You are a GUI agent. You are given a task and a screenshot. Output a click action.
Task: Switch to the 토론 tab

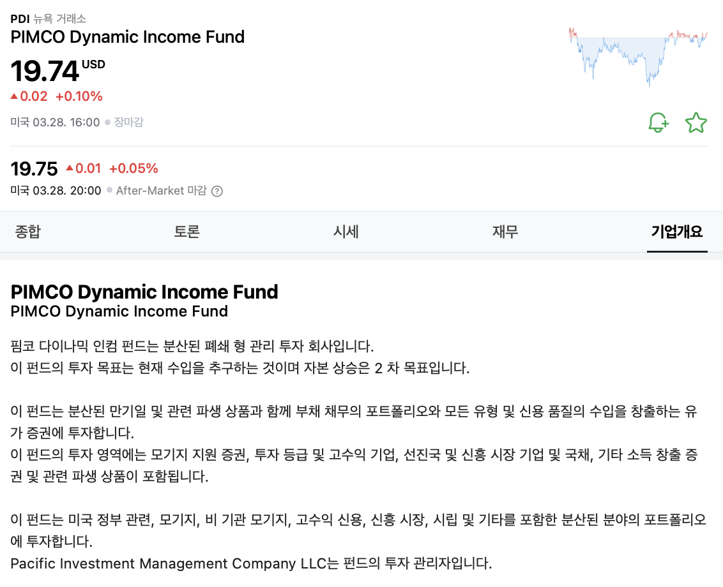tap(186, 232)
